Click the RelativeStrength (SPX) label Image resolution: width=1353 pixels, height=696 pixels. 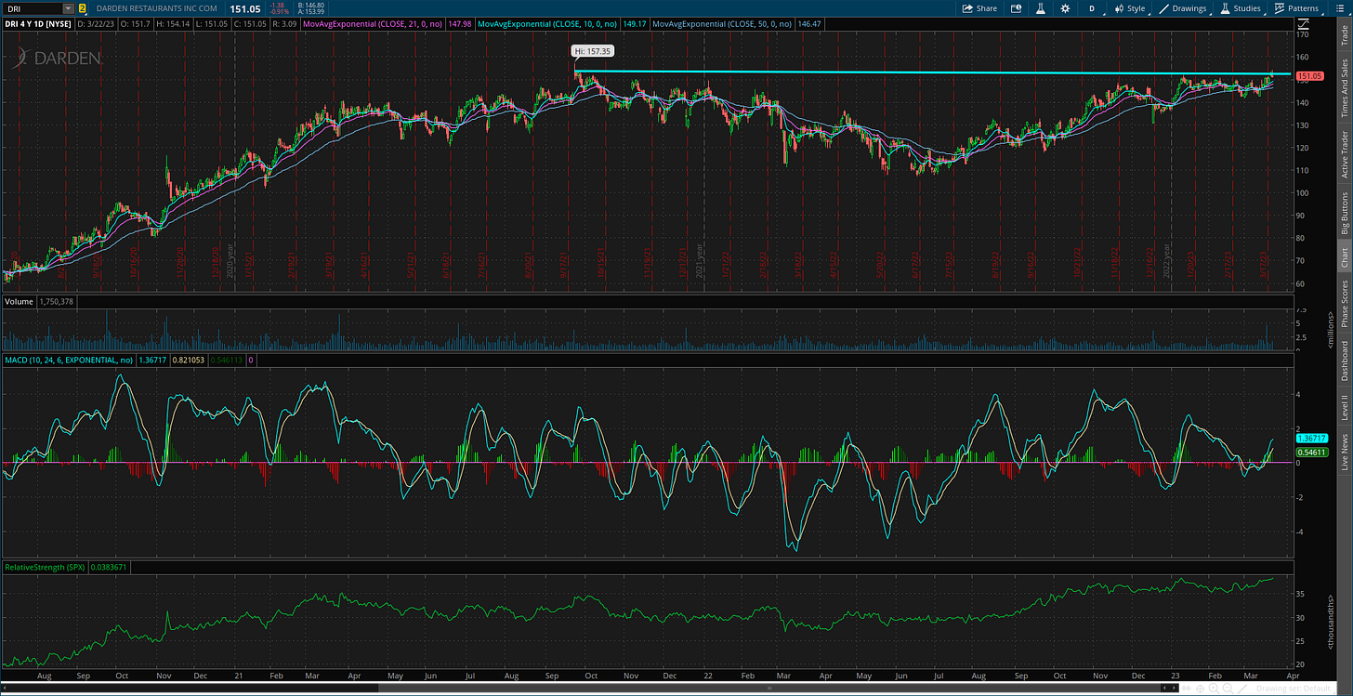tap(45, 566)
